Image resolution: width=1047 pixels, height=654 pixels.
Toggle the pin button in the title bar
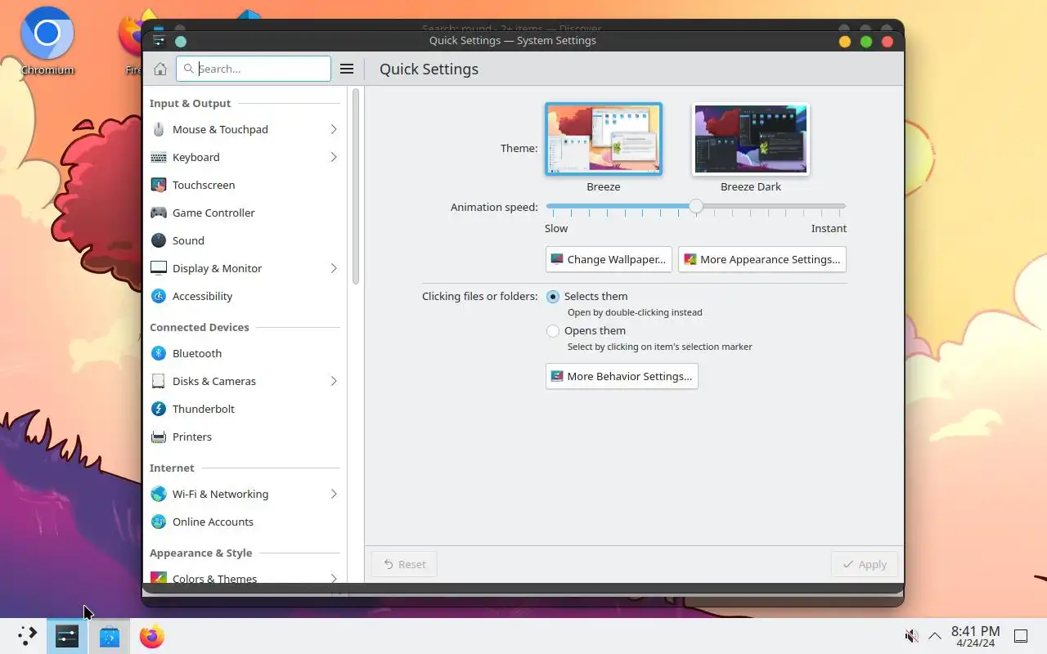point(181,41)
